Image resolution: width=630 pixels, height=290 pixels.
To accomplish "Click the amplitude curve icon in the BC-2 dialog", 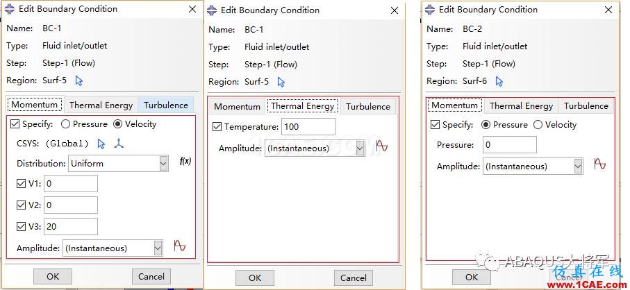I will [600, 164].
